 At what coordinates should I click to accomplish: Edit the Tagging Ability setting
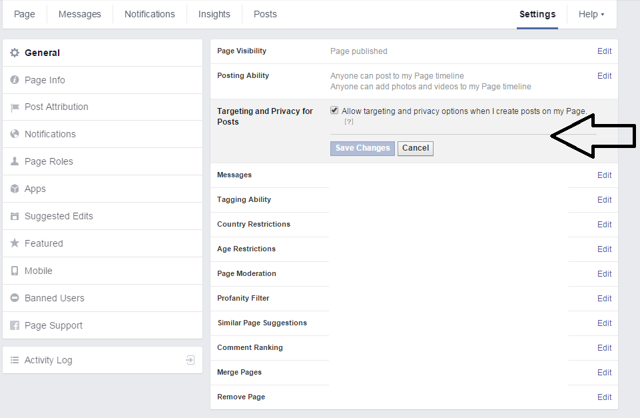605,200
